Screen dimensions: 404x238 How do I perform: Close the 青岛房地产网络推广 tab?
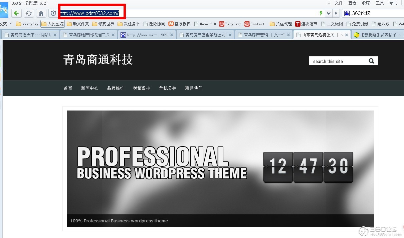pos(114,35)
